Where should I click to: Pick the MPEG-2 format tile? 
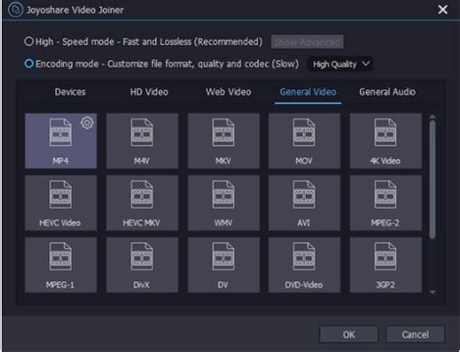(385, 203)
